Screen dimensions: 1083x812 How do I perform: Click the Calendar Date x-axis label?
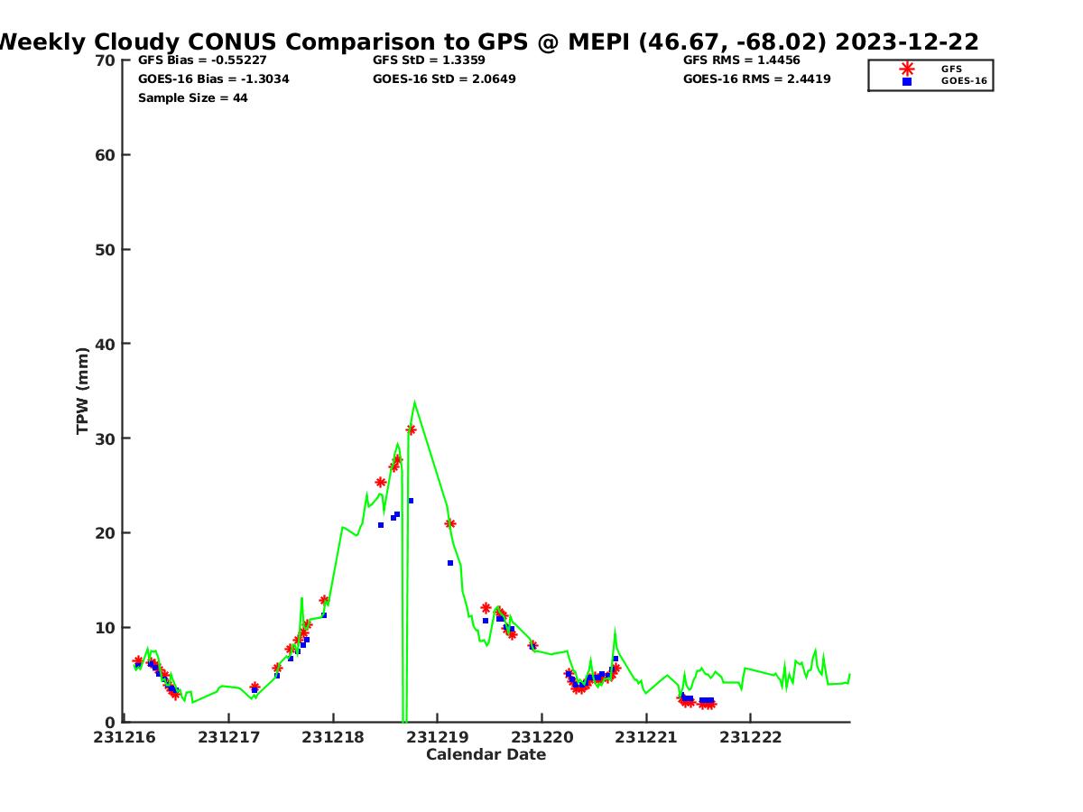(486, 754)
